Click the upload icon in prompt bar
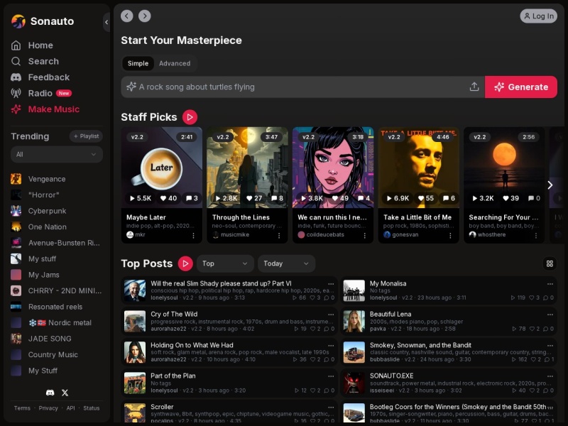 pos(474,87)
